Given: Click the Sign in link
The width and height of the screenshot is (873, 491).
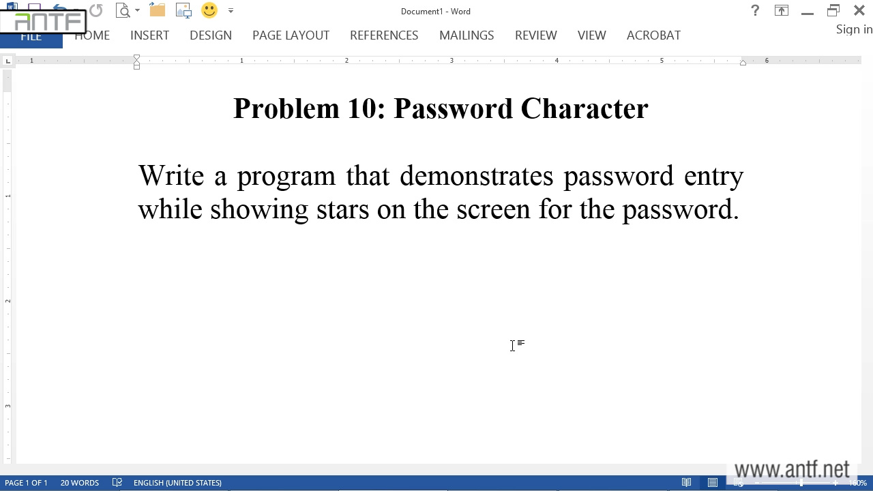Looking at the screenshot, I should pos(854,29).
